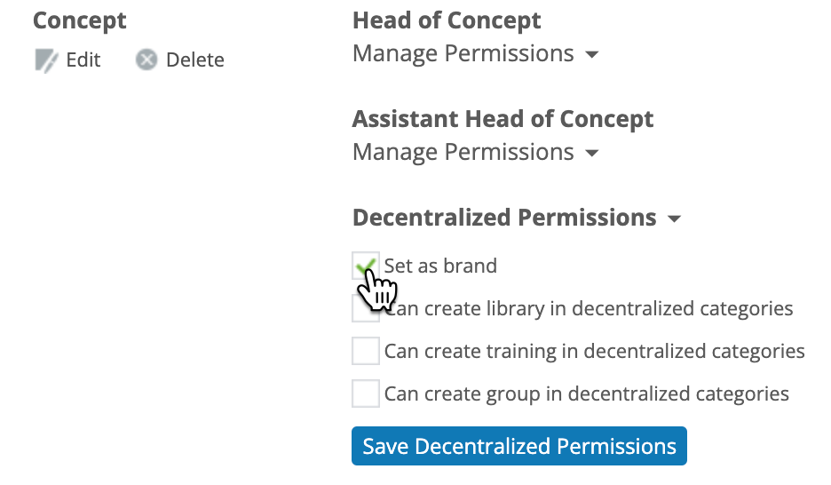Click the pencil Edit icon under Concept
Viewport: 831px width, 485px height.
click(x=46, y=60)
